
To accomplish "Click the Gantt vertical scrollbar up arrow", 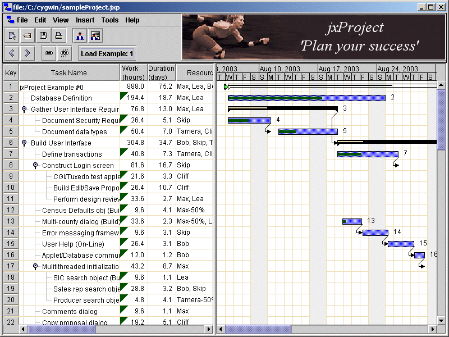I will [441, 85].
